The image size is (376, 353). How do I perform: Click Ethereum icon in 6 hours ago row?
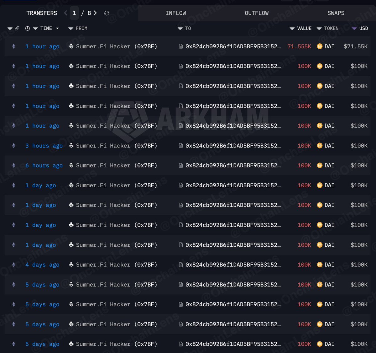13,165
